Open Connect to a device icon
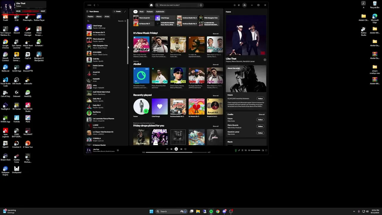This screenshot has height=215, width=382. (x=246, y=150)
